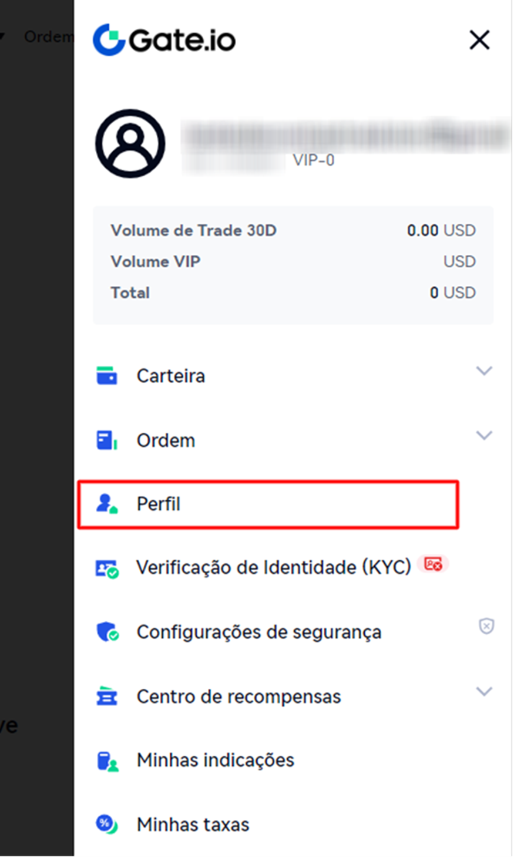Click the user avatar icon
Image resolution: width=514 pixels, height=858 pixels.
coord(130,143)
